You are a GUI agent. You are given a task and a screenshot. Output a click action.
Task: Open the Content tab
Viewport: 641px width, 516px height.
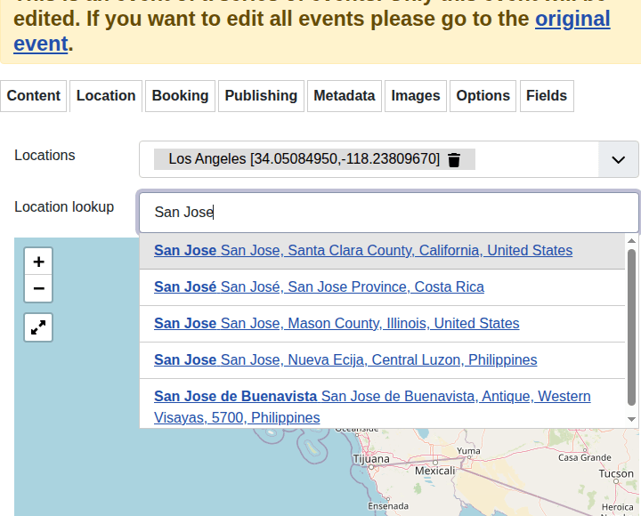click(34, 96)
